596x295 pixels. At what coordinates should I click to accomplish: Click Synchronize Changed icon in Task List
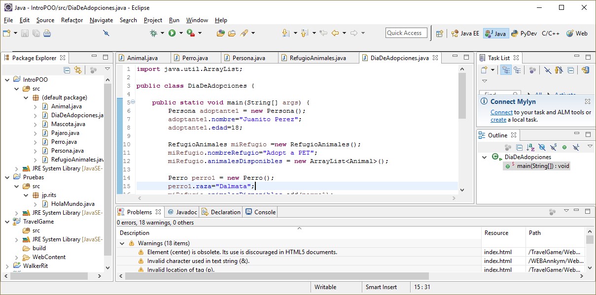coord(585,70)
